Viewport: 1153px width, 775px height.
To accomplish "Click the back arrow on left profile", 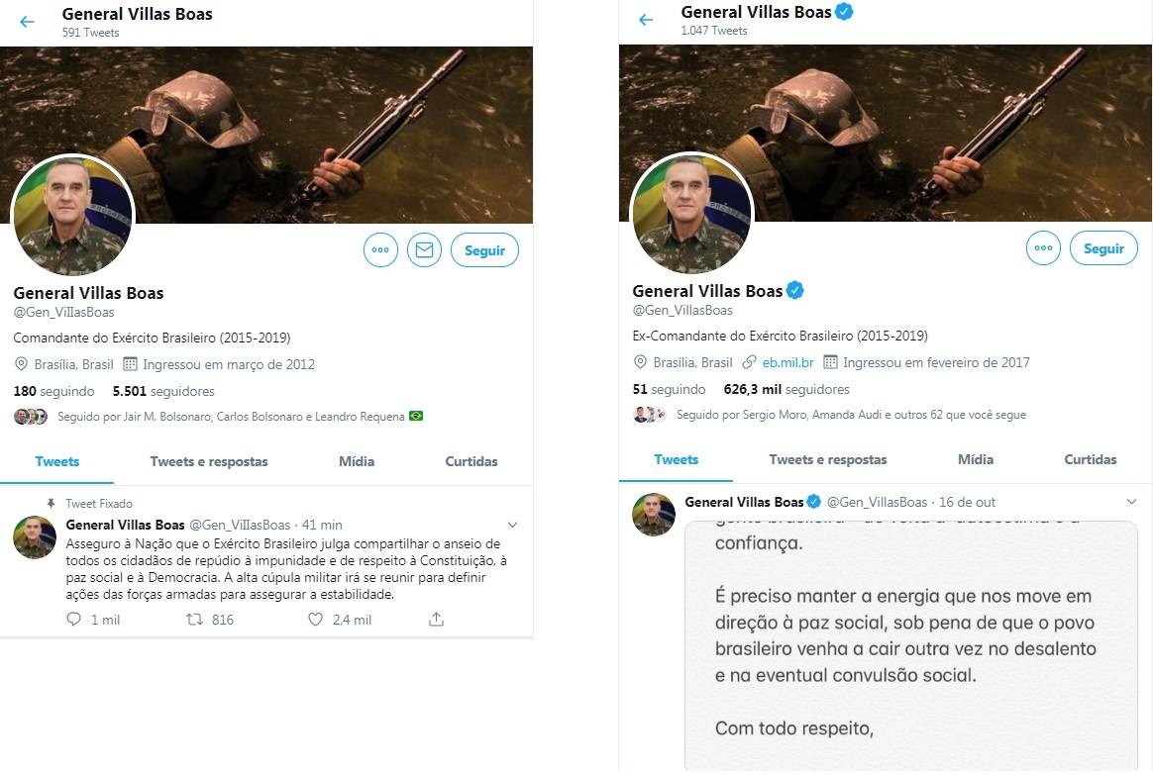I will (x=27, y=22).
